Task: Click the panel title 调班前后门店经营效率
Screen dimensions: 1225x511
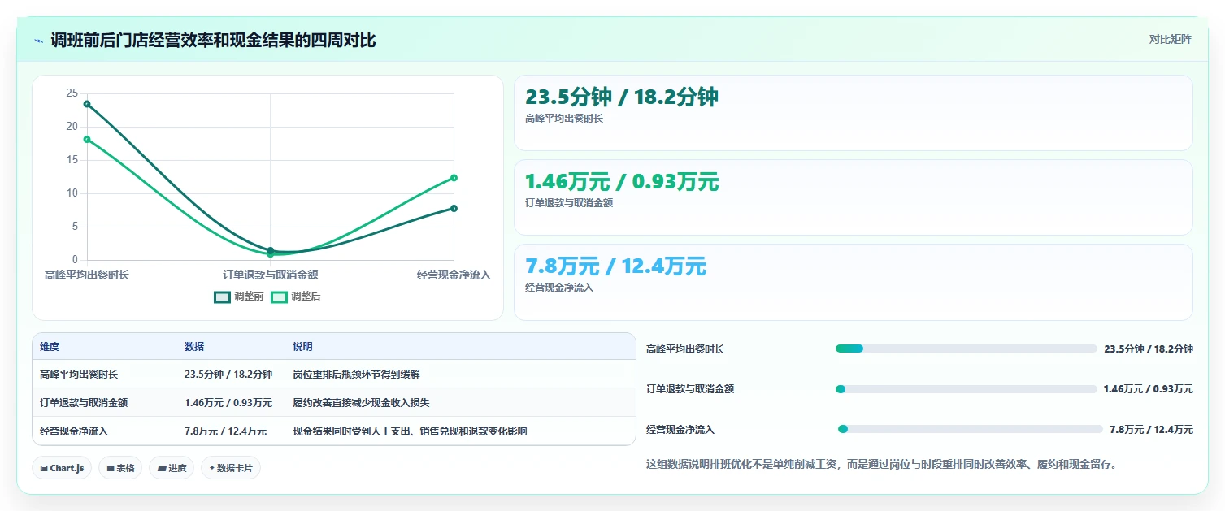Action: point(213,40)
